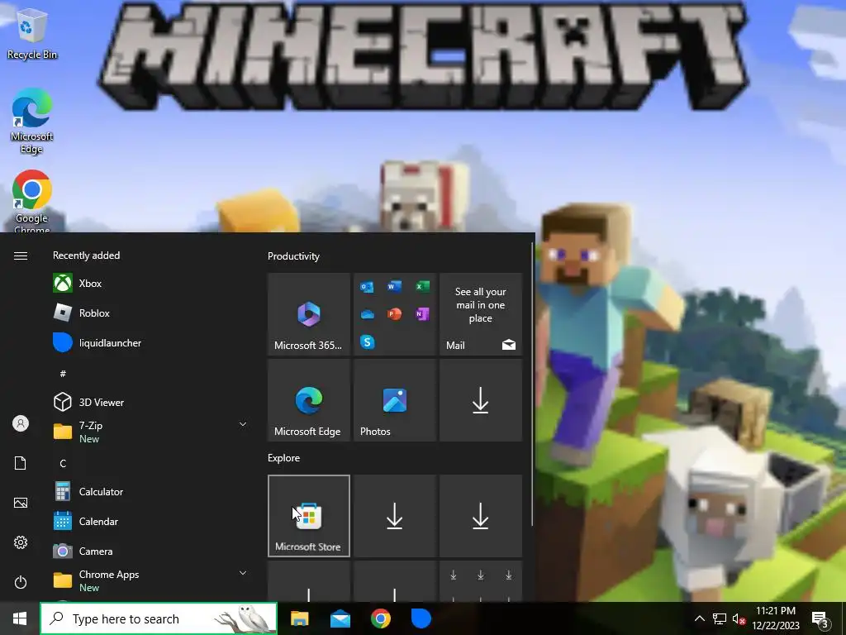Viewport: 846px width, 635px height.
Task: Open the notification center icon
Action: click(x=820, y=618)
